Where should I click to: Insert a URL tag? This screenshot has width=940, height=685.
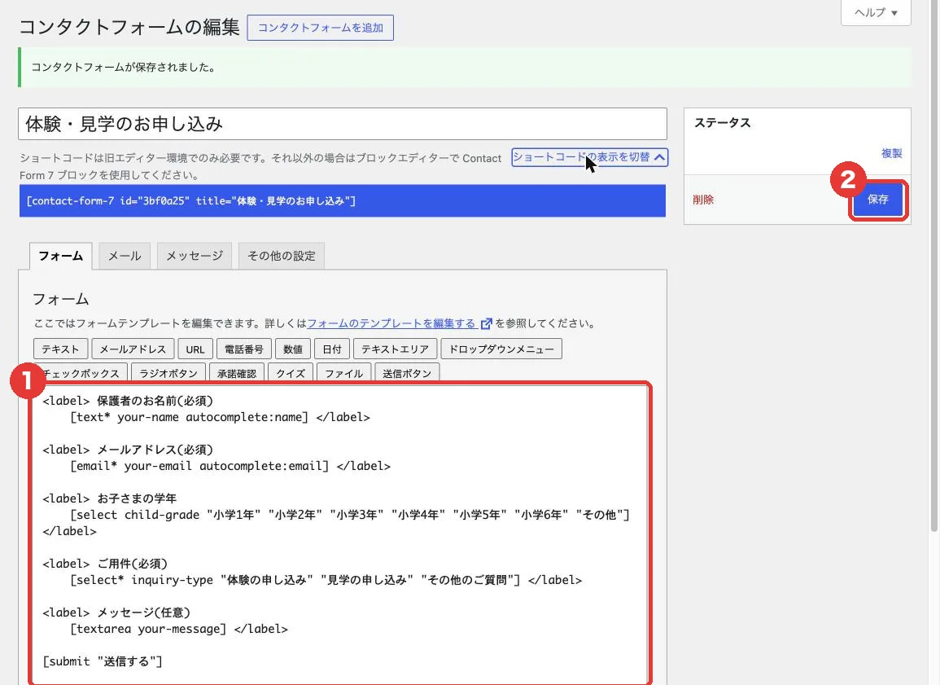(195, 349)
